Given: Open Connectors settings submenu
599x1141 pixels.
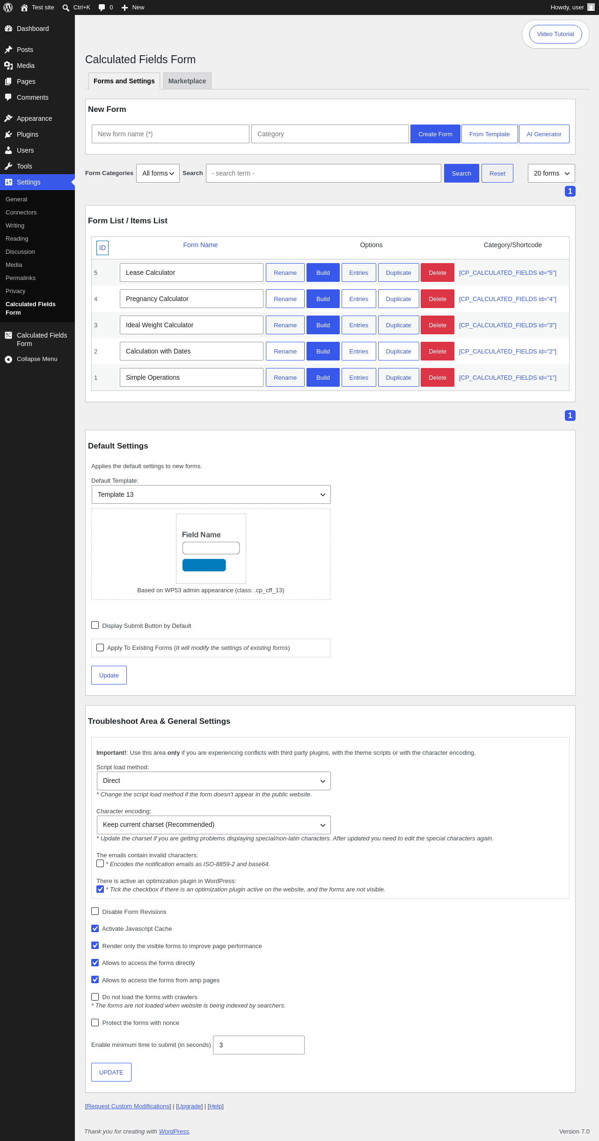Looking at the screenshot, I should click(x=21, y=213).
